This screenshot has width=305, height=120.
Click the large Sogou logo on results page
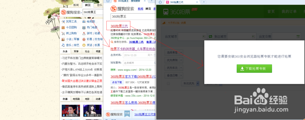click(x=113, y=9)
